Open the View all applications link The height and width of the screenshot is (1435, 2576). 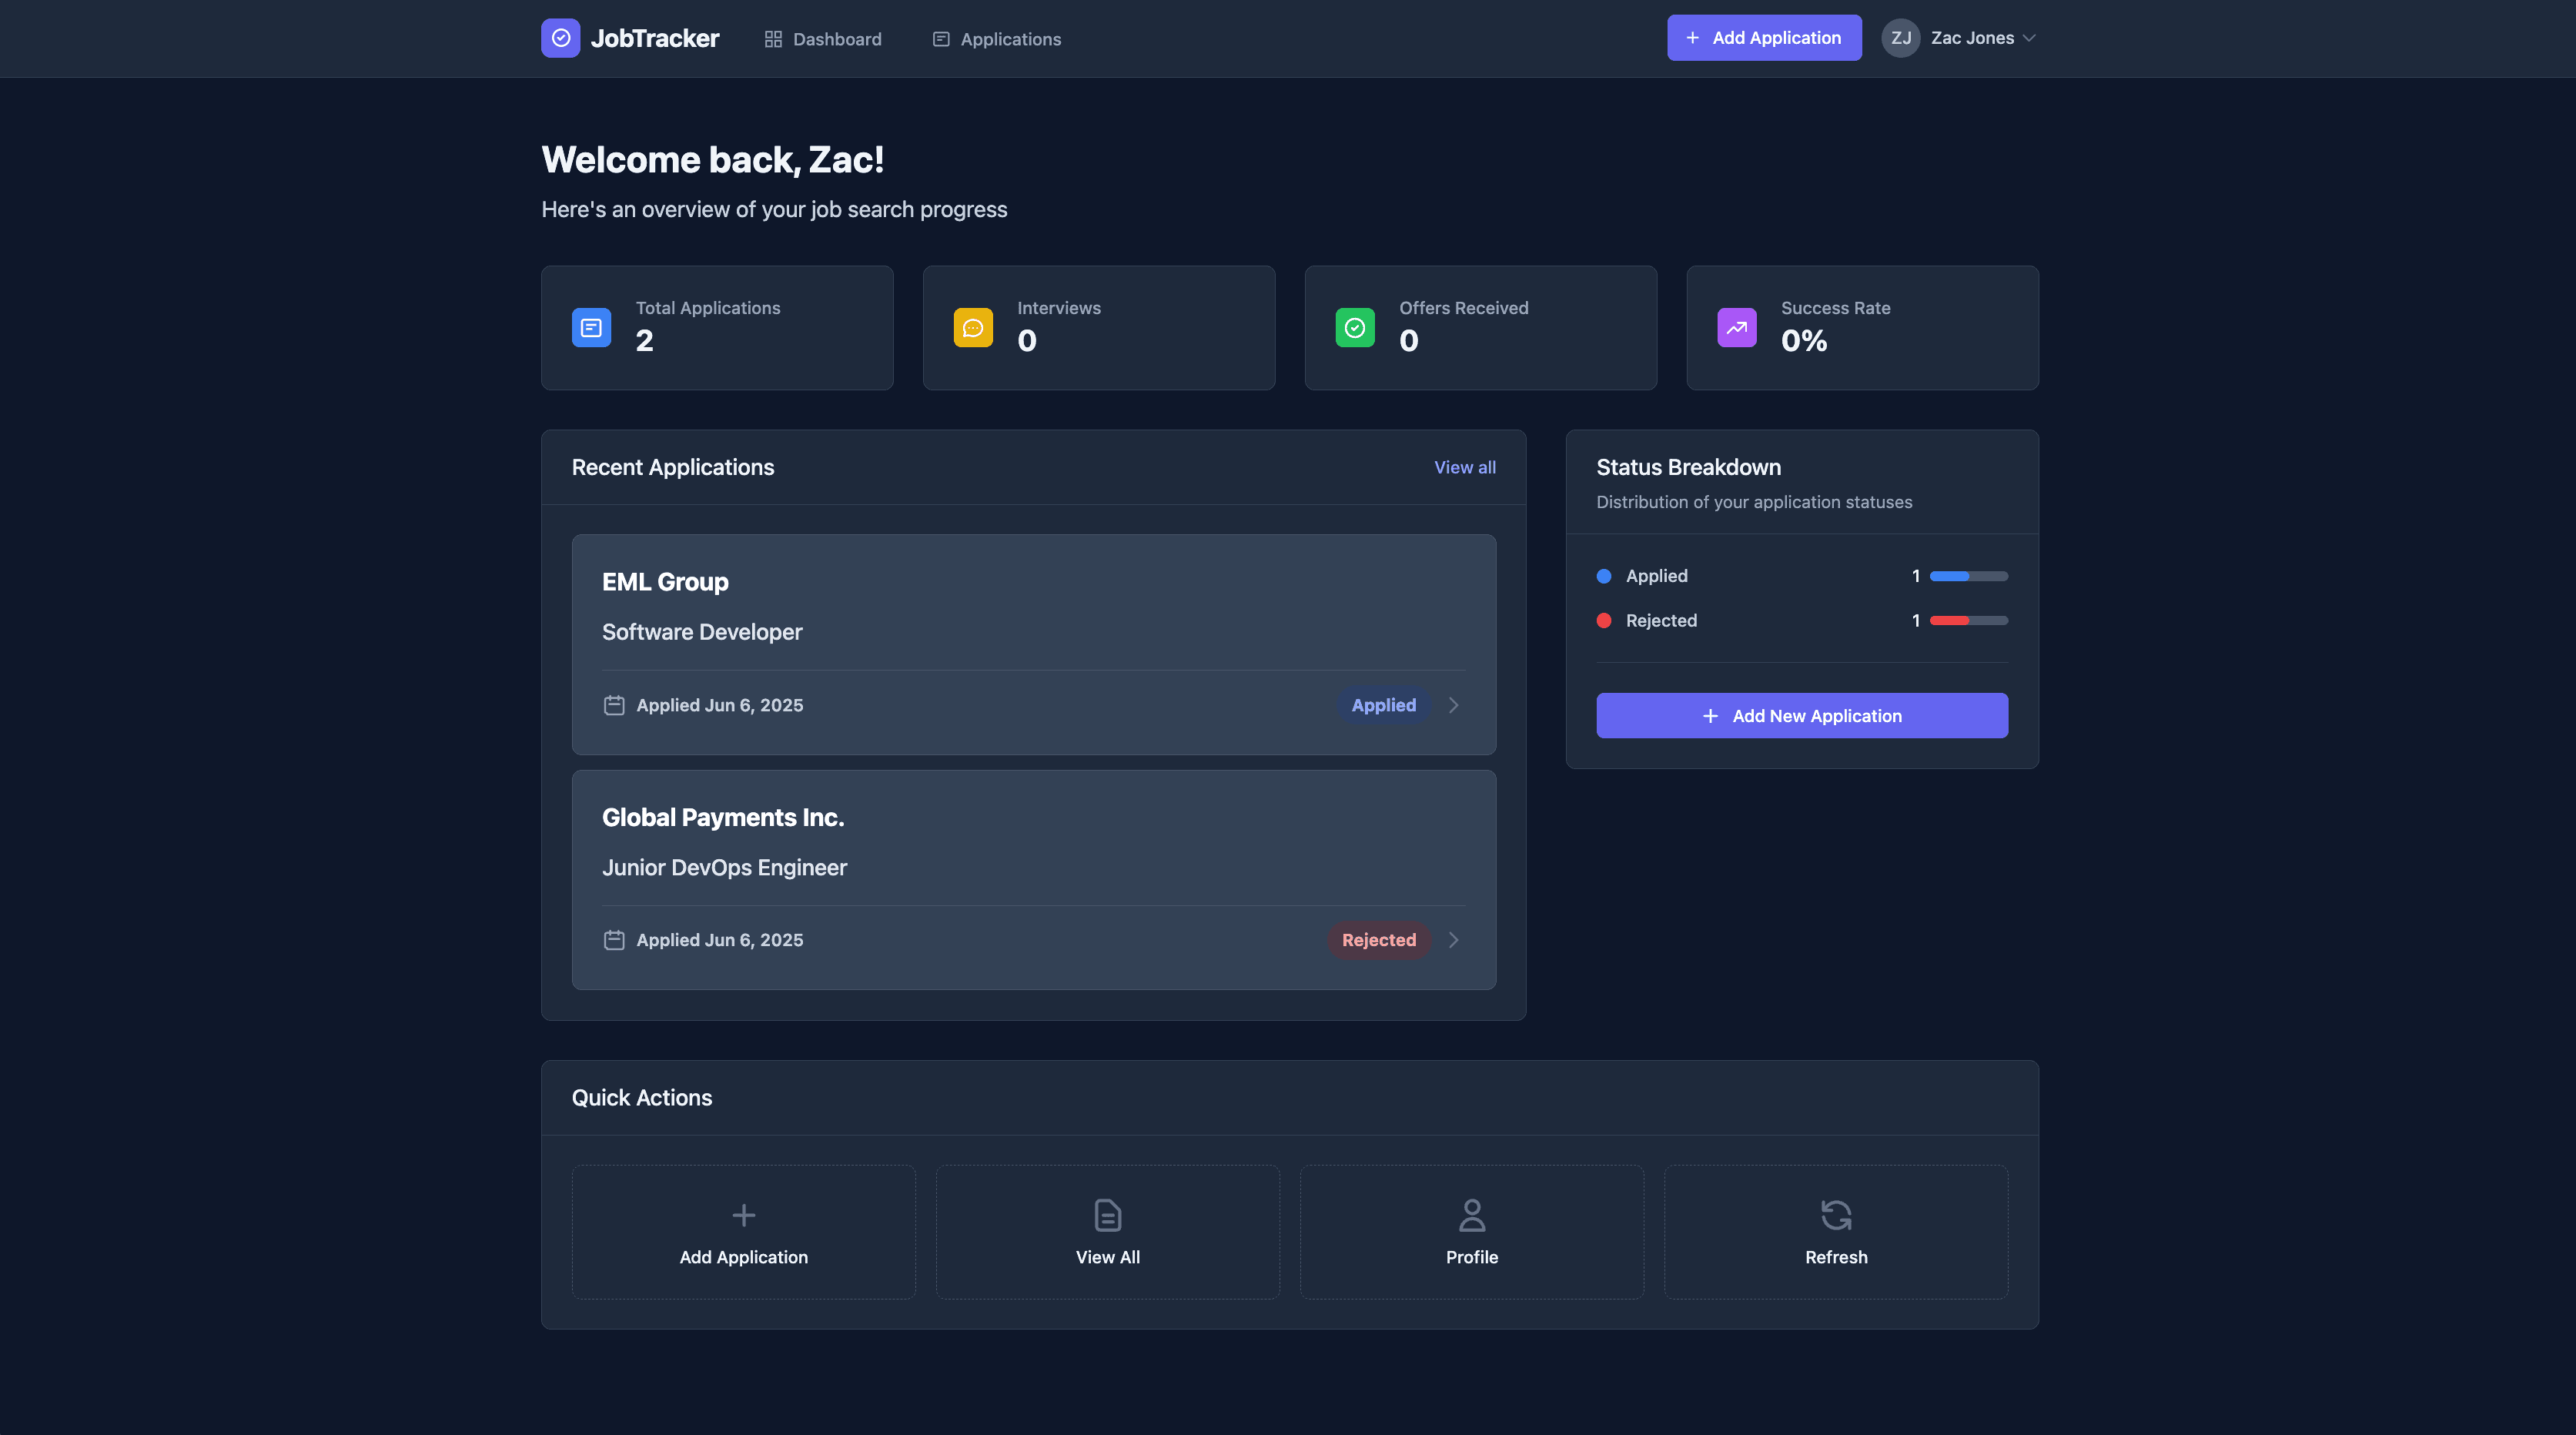click(x=1465, y=467)
